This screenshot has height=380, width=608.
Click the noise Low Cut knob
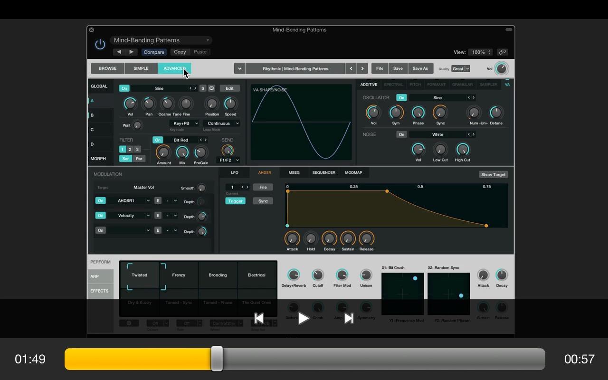click(x=440, y=150)
